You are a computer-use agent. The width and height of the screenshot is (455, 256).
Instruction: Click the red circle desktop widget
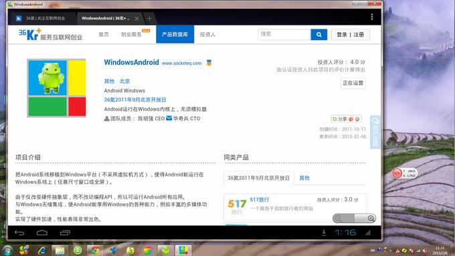coord(397,173)
